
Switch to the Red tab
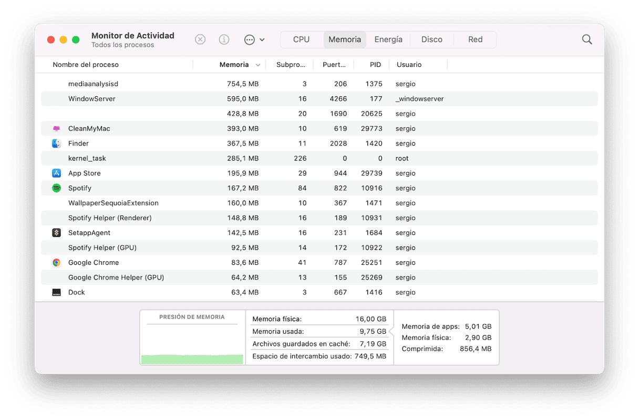click(x=475, y=39)
